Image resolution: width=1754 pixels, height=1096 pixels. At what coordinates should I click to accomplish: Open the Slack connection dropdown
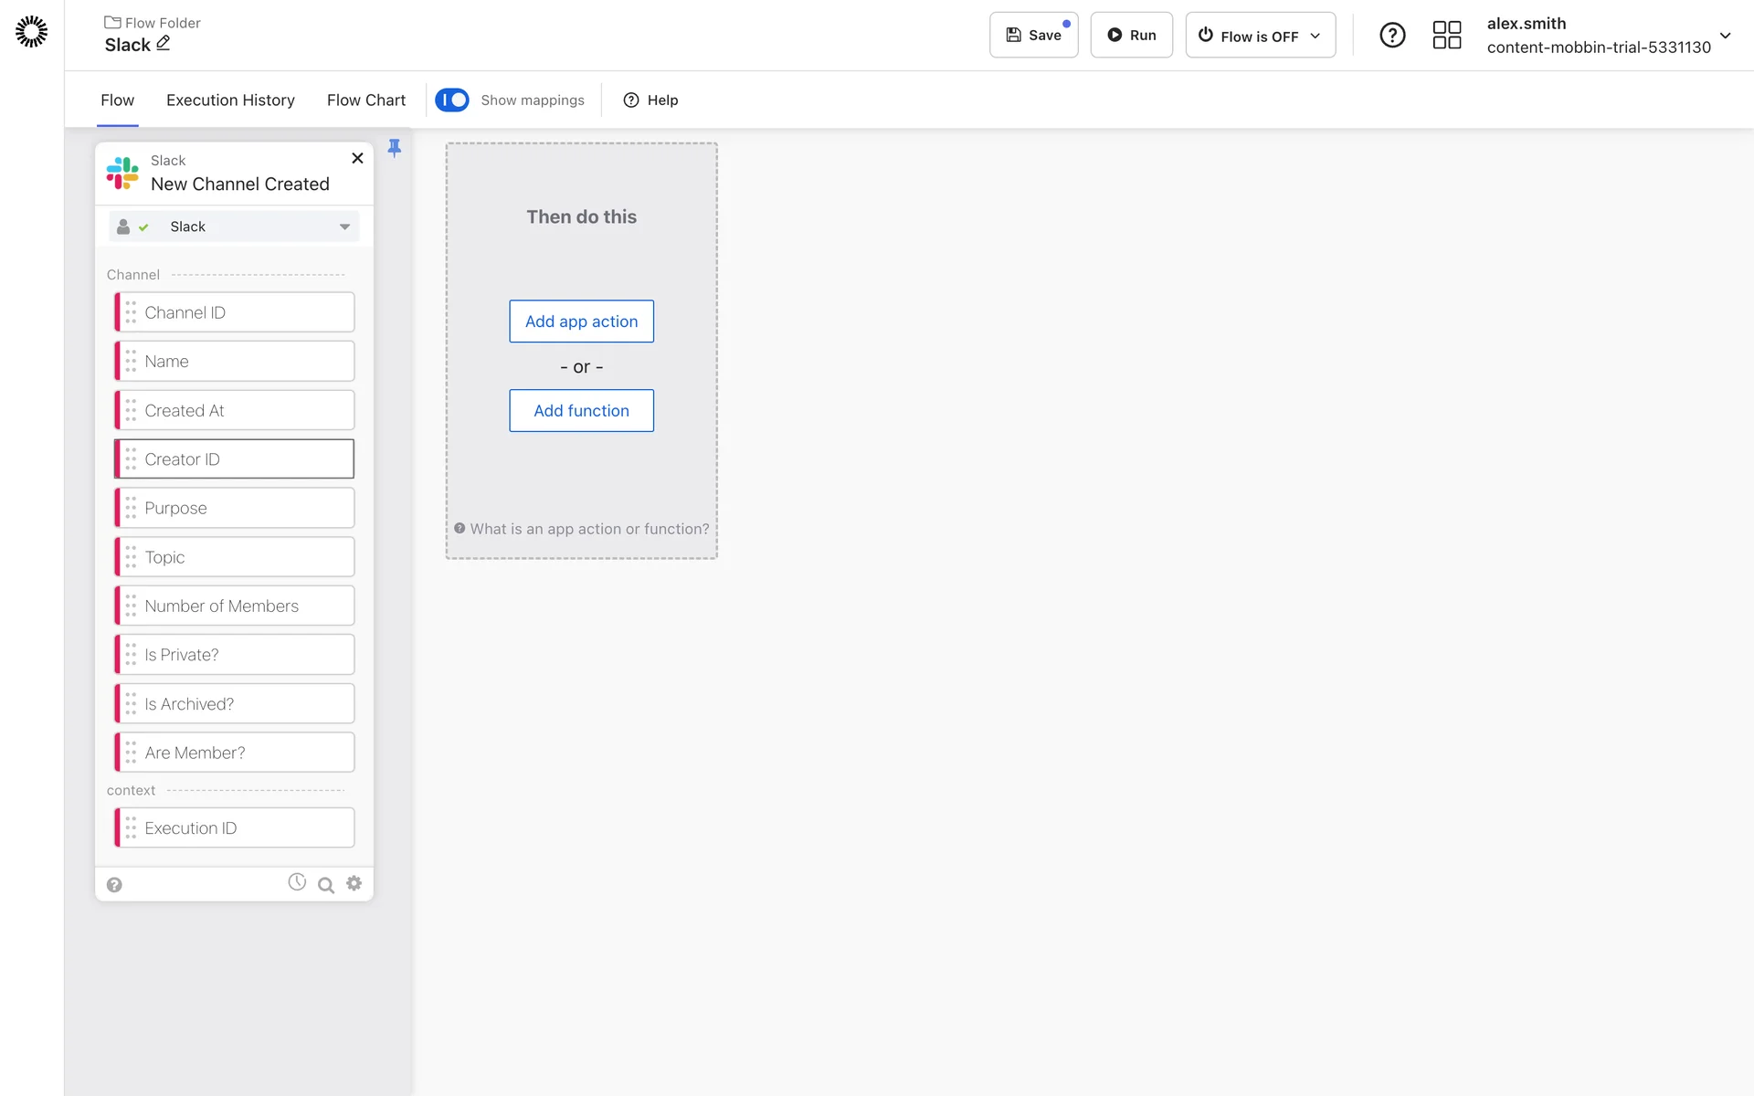[234, 227]
